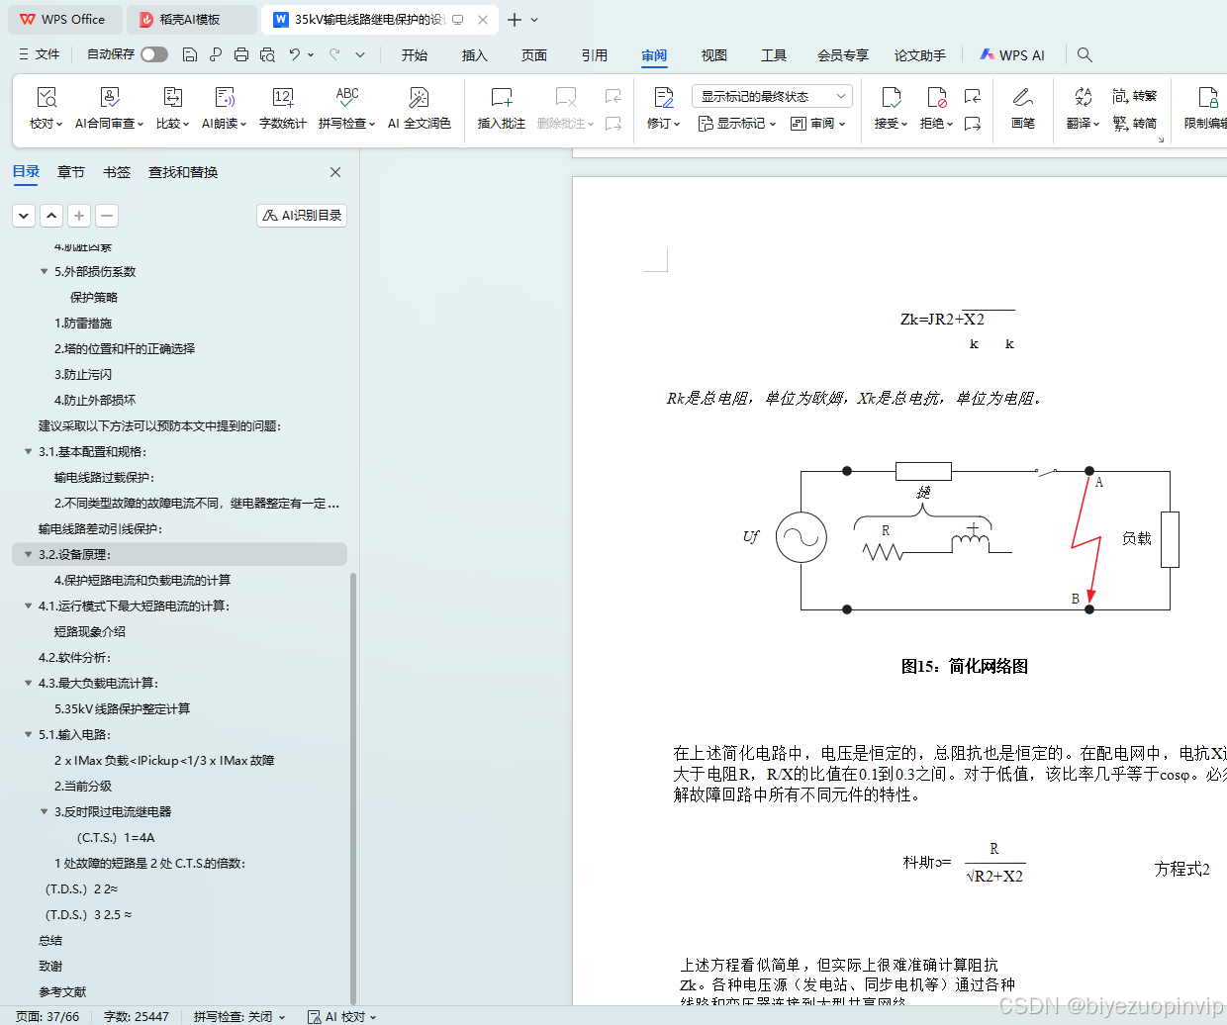Open the 查找和替换 navigation tab
Viewport: 1227px width, 1025px height.
[183, 172]
